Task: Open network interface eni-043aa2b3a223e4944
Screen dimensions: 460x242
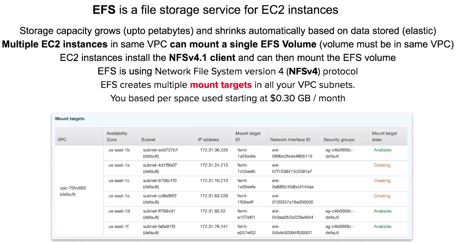Action: (292, 214)
